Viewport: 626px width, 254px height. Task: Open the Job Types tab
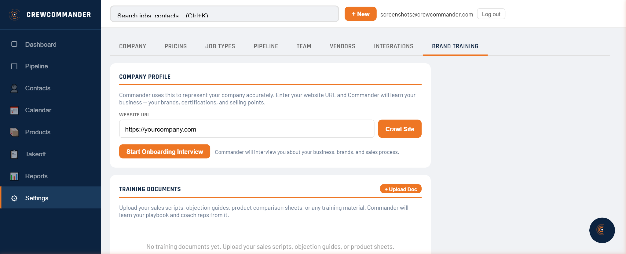click(220, 46)
